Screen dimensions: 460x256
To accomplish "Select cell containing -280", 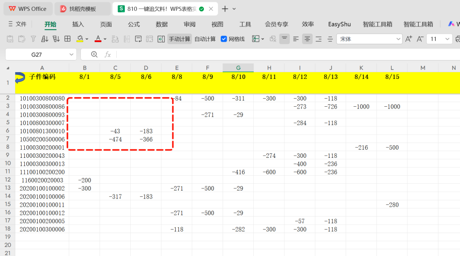I will 392,205.
